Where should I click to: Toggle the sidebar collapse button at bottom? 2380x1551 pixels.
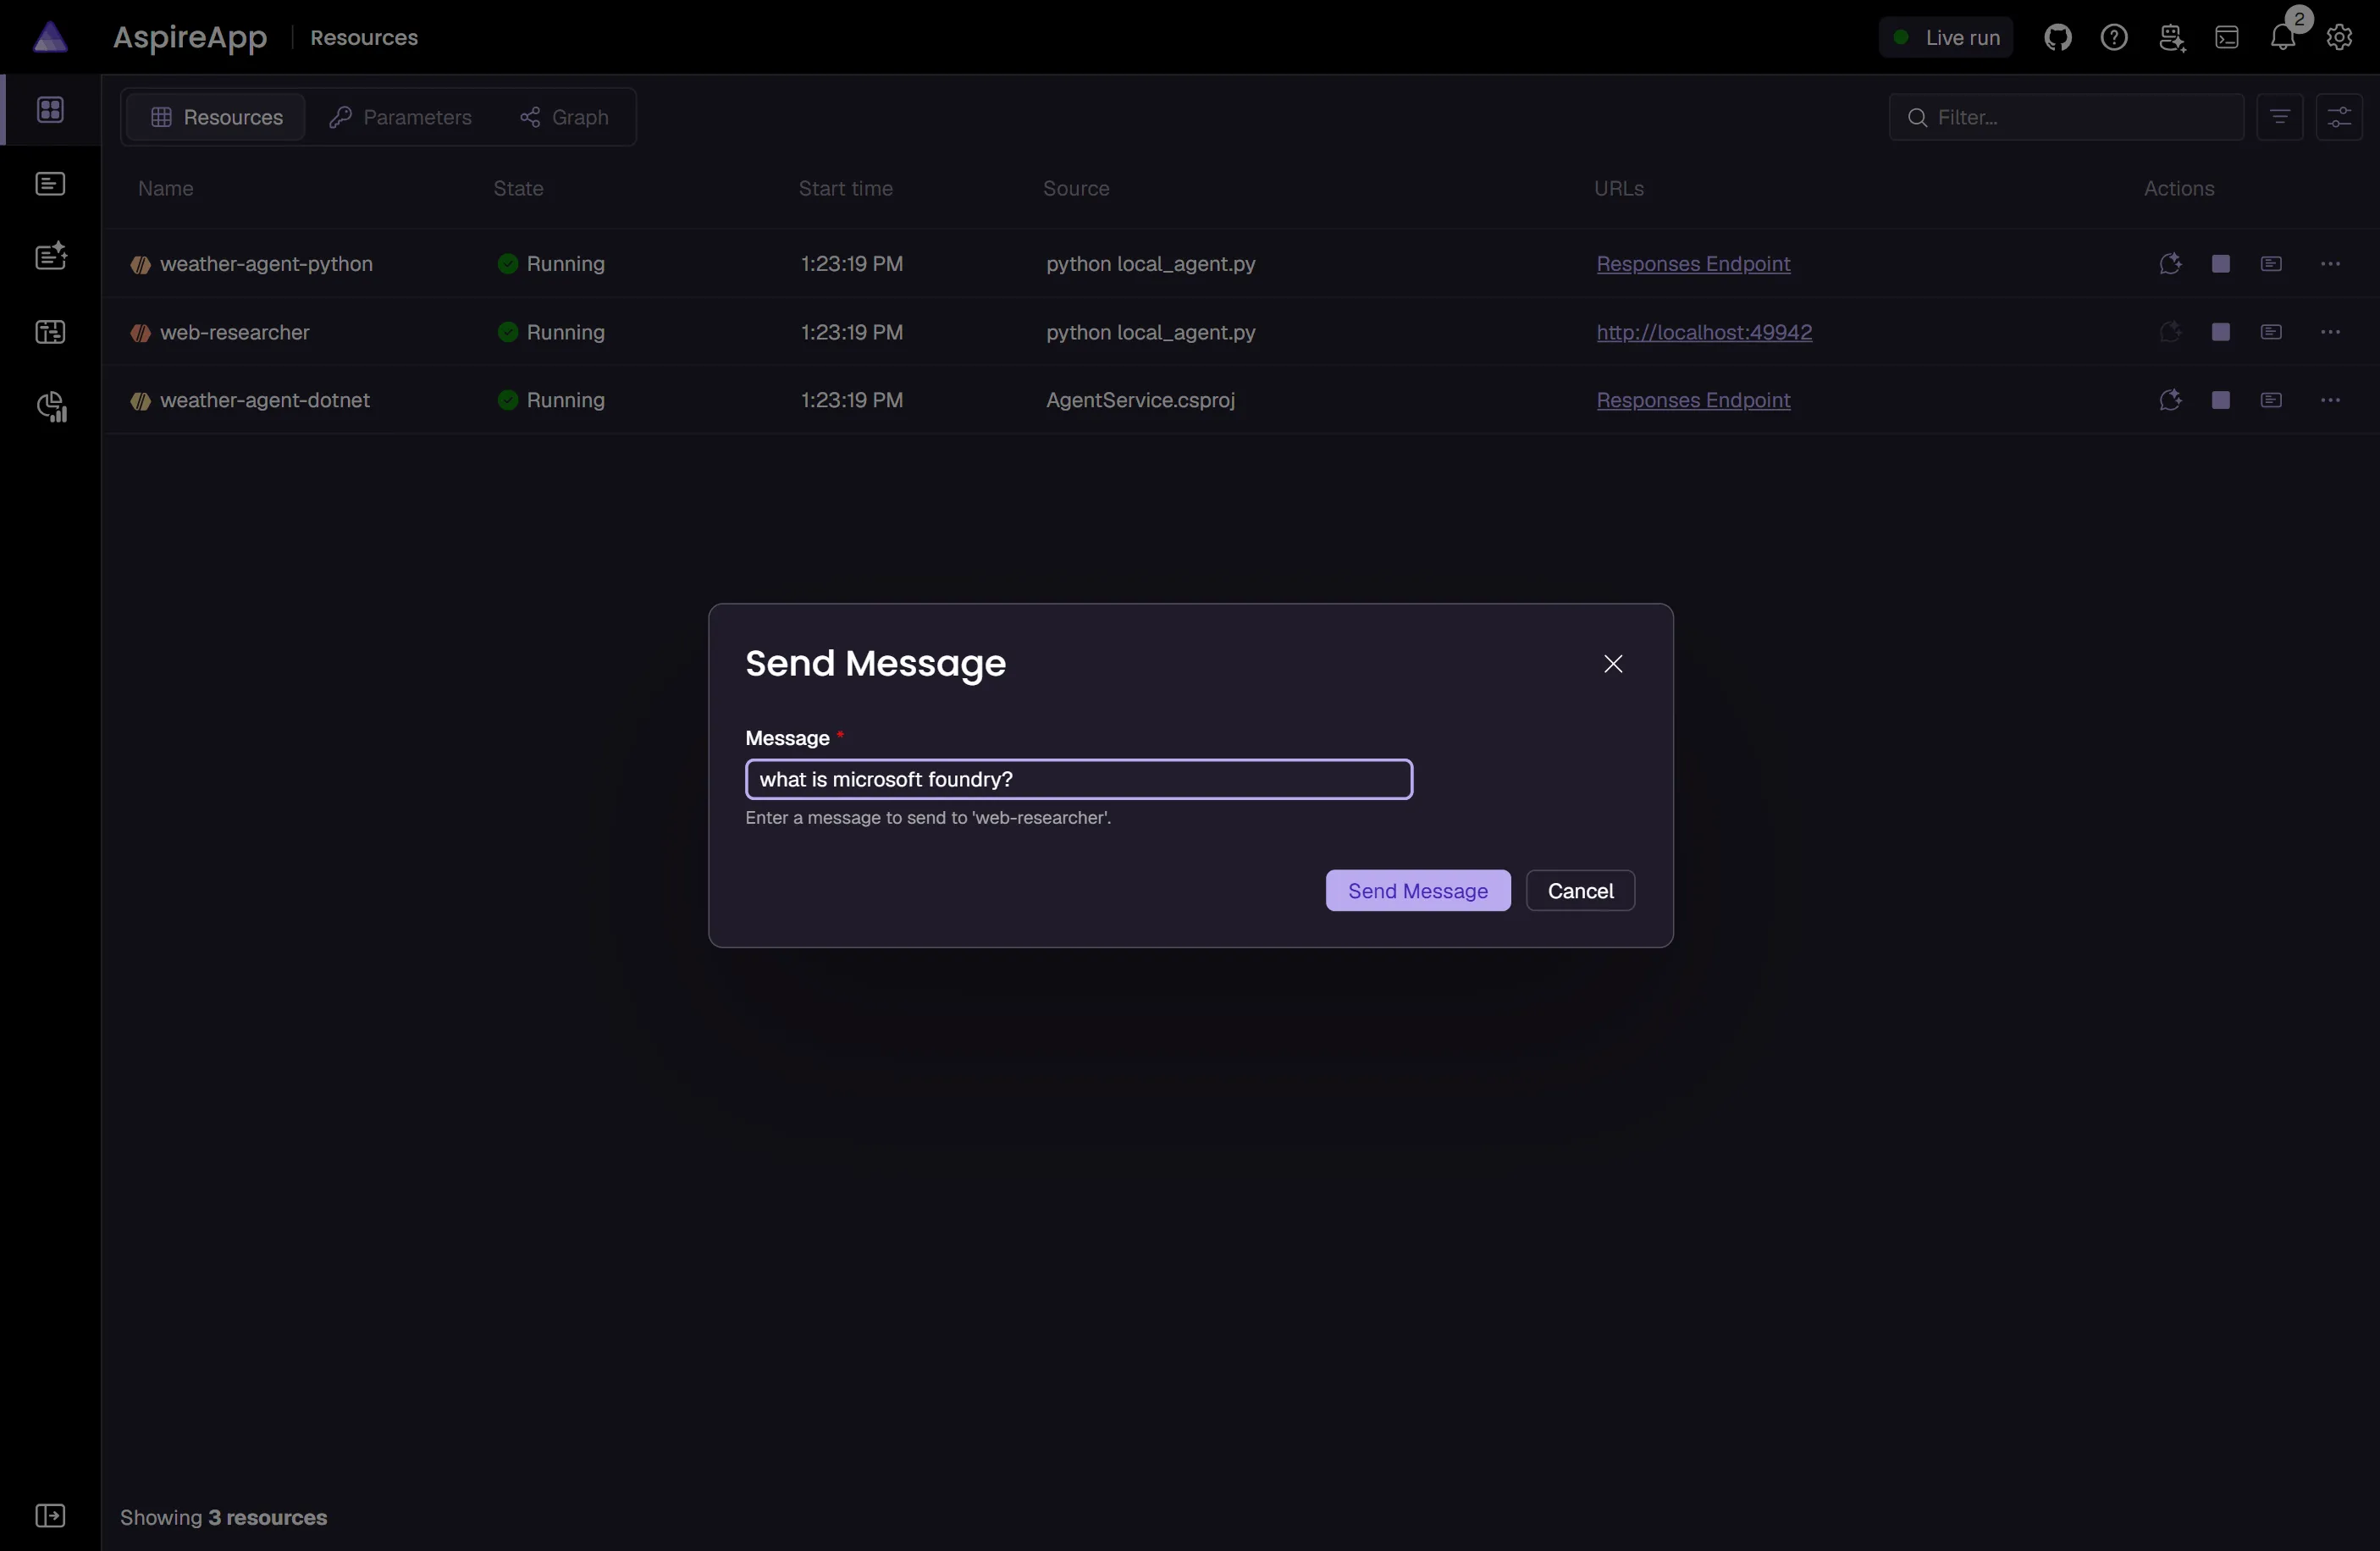point(50,1515)
